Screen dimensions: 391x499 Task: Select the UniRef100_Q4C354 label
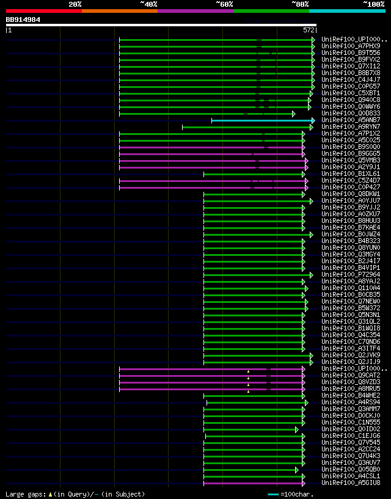point(351,335)
